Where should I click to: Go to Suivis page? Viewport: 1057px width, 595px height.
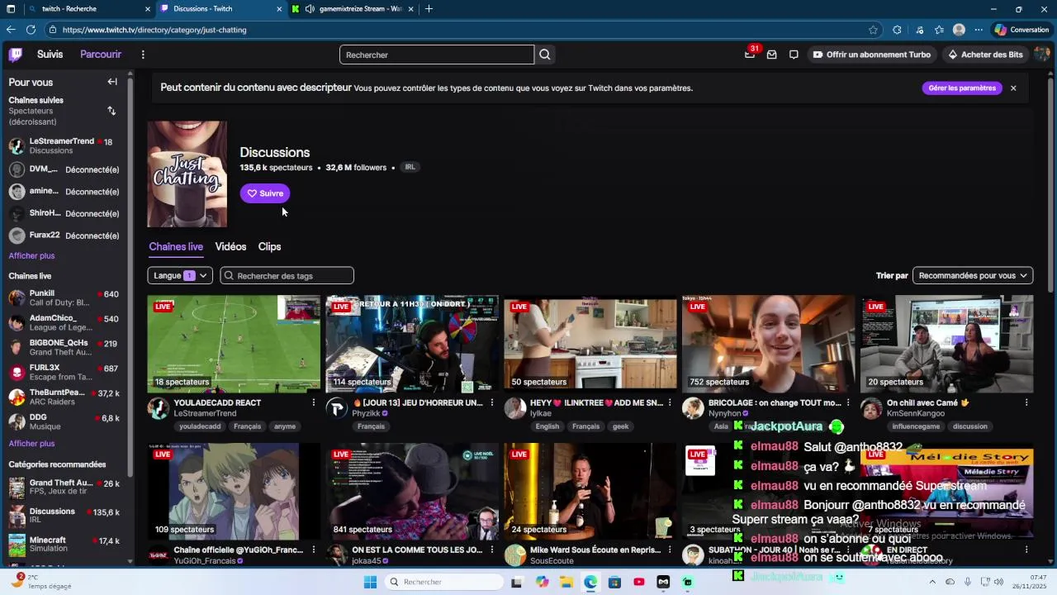(50, 55)
